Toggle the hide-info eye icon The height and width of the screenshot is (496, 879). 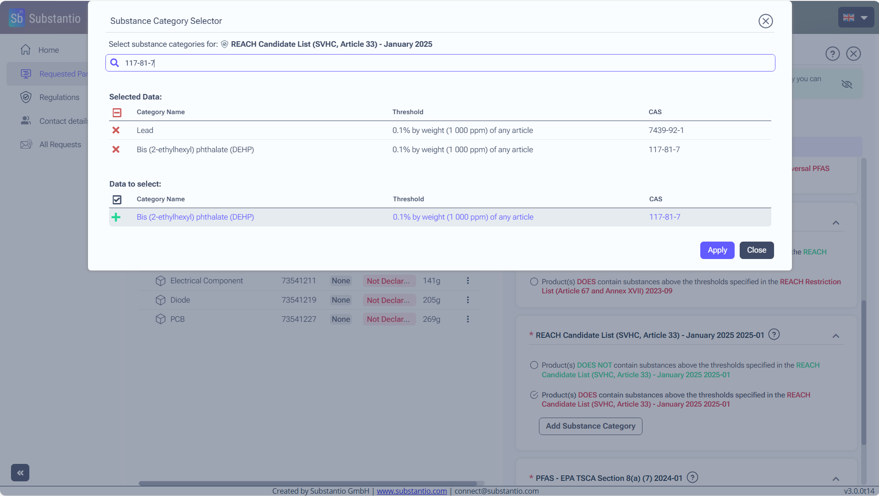point(846,84)
